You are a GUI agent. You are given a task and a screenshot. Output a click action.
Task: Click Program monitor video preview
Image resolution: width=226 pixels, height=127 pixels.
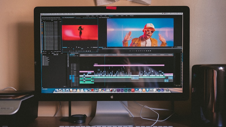(140, 32)
